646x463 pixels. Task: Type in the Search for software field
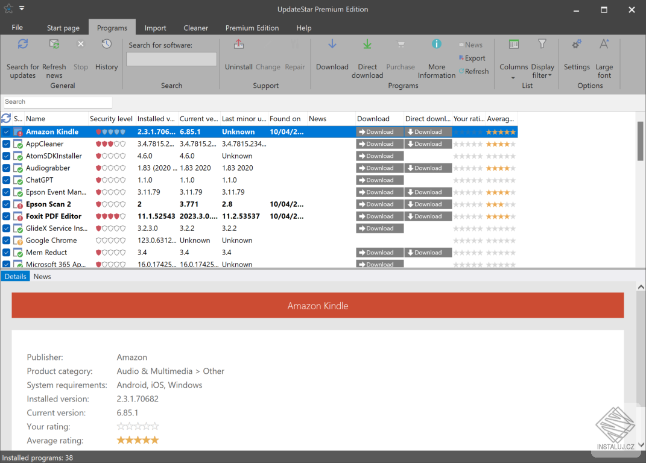[x=171, y=58]
